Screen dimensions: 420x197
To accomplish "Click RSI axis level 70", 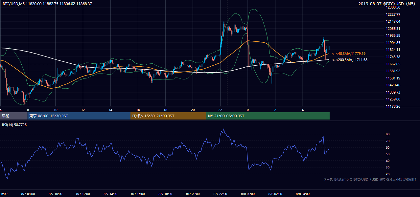I will coord(388,141).
